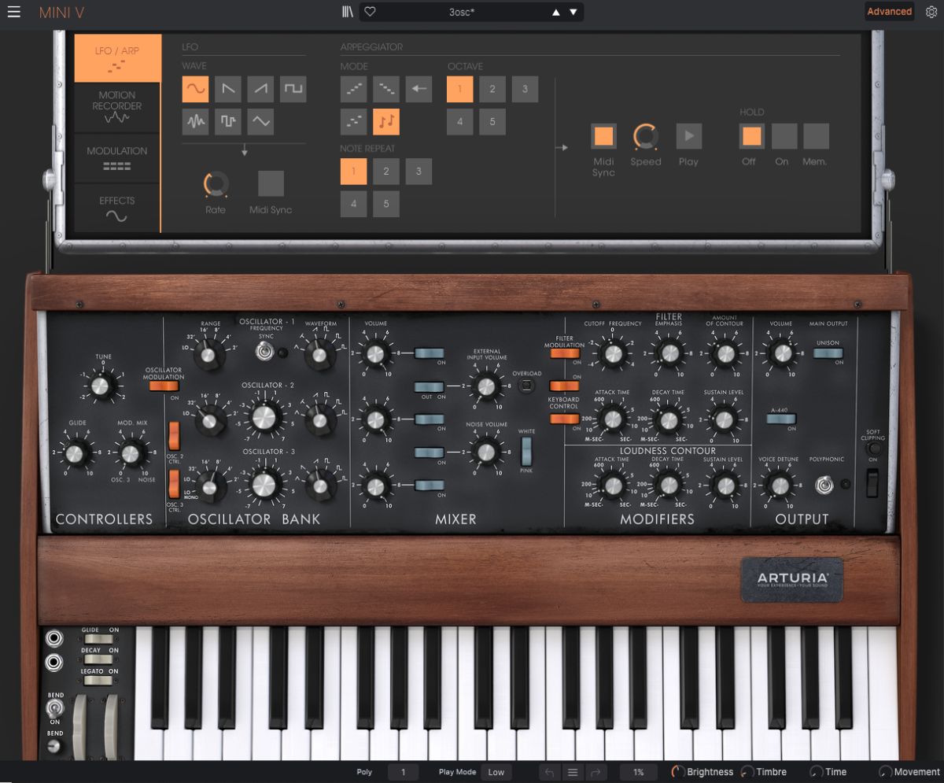Switch the Soft Clipping rocker
Screen dimensions: 944x783
[x=872, y=482]
